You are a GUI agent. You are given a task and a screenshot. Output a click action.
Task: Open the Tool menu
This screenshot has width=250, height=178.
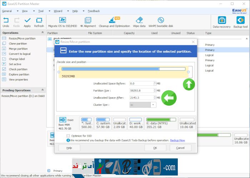41,11
